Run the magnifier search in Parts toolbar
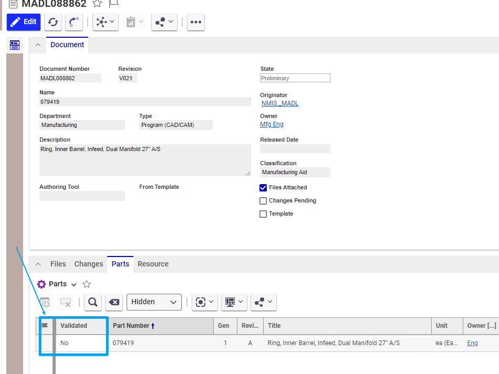The image size is (499, 374). tap(92, 302)
